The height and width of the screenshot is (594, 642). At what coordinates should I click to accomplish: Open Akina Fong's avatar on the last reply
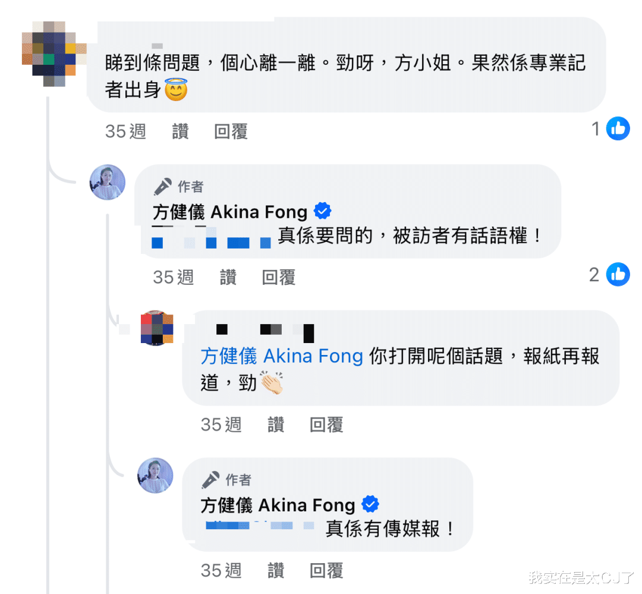pyautogui.click(x=155, y=475)
